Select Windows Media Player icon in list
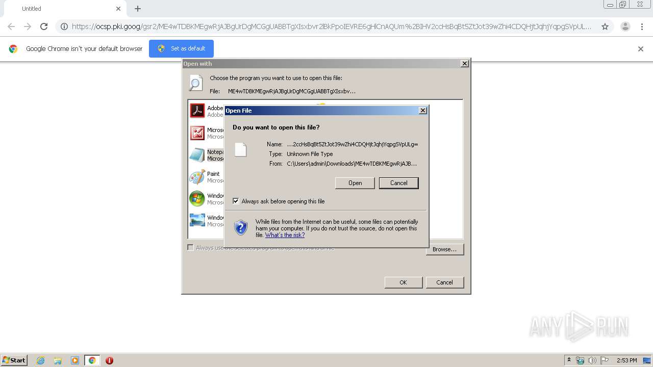Viewport: 653px width, 367px height. (197, 199)
